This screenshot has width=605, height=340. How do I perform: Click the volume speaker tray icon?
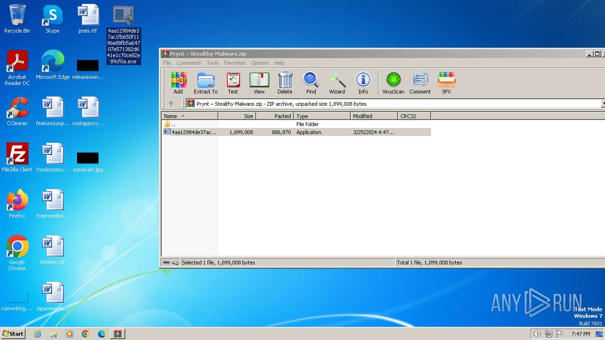pos(537,334)
